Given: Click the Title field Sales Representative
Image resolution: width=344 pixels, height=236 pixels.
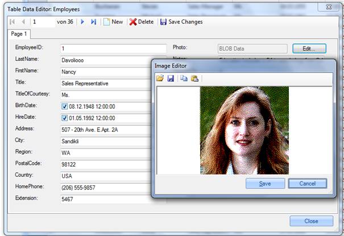Looking at the screenshot, I should 106,84.
